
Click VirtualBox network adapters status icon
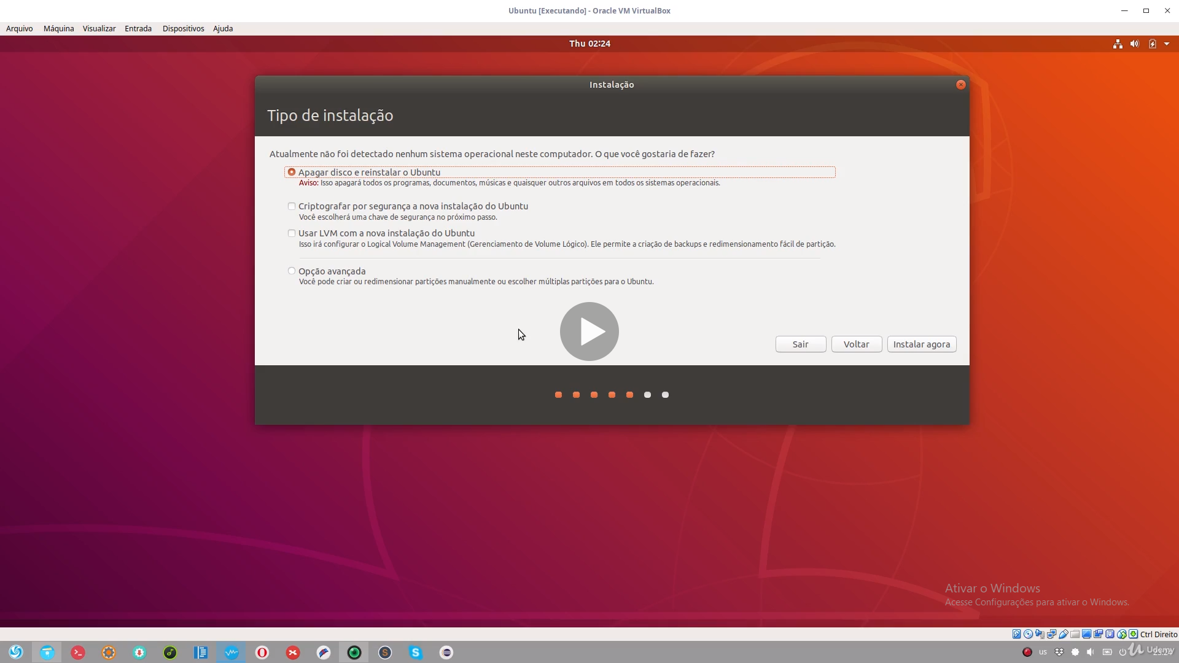[x=1051, y=634]
